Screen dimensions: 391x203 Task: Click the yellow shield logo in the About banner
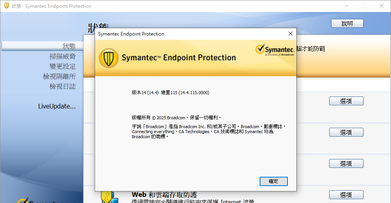(x=109, y=58)
